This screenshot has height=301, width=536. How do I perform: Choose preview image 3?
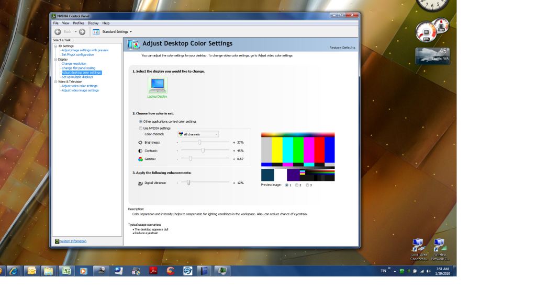click(307, 185)
